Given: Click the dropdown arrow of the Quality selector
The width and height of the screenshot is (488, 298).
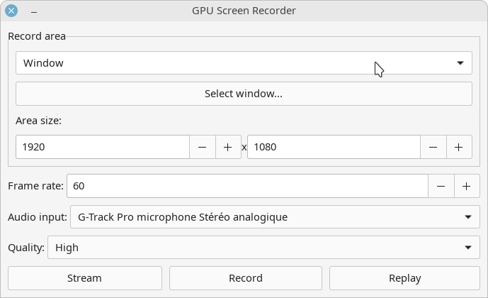Looking at the screenshot, I should [x=468, y=248].
